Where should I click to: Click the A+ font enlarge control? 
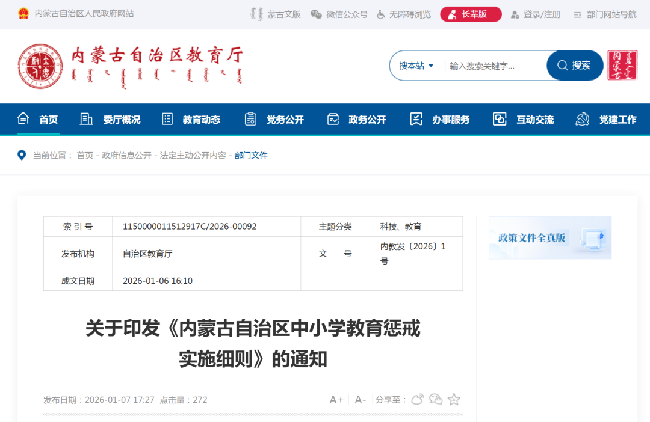[x=335, y=399]
